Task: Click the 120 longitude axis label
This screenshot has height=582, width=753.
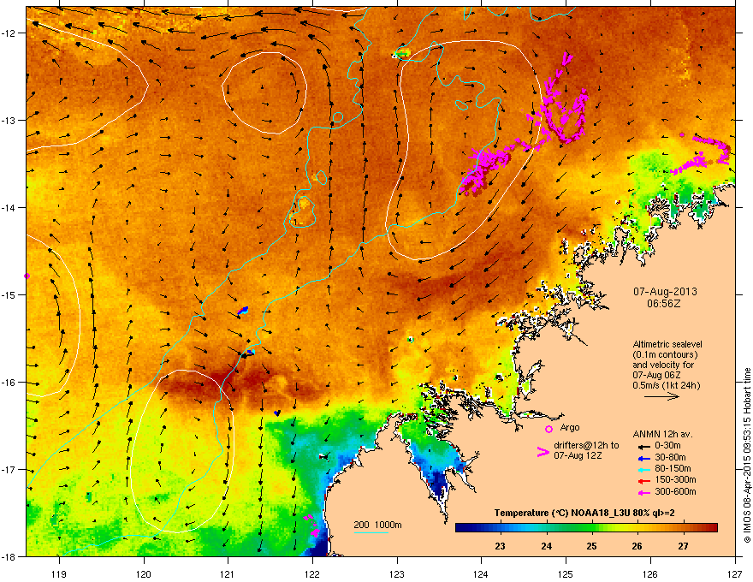Action: point(144,573)
